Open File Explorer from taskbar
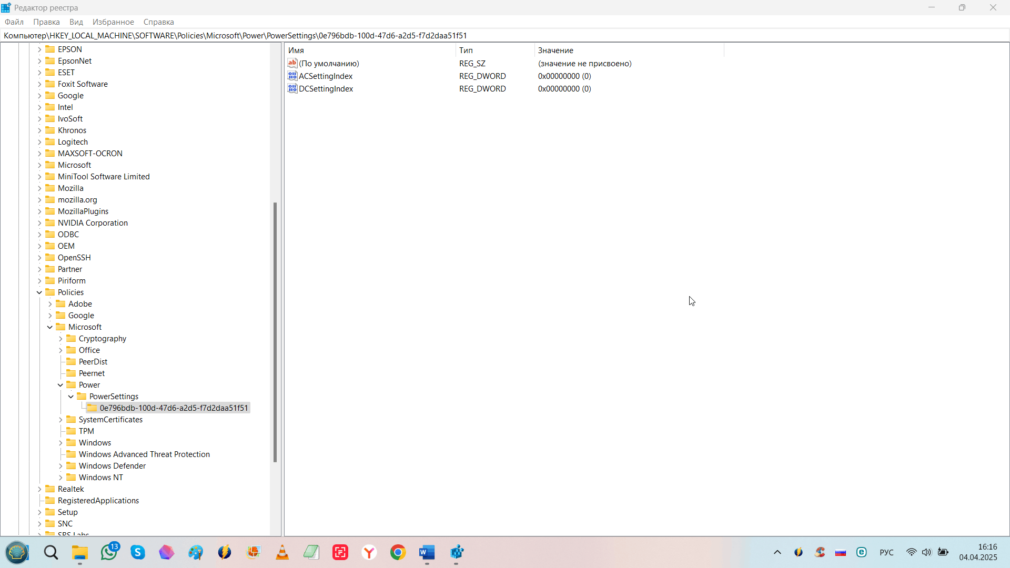 tap(80, 553)
